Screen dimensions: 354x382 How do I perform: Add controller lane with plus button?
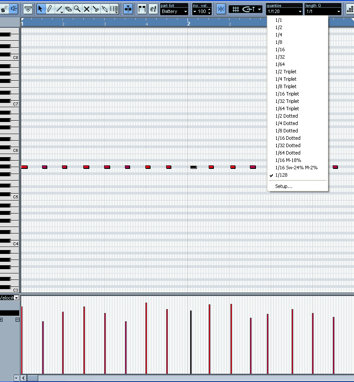tap(1, 319)
